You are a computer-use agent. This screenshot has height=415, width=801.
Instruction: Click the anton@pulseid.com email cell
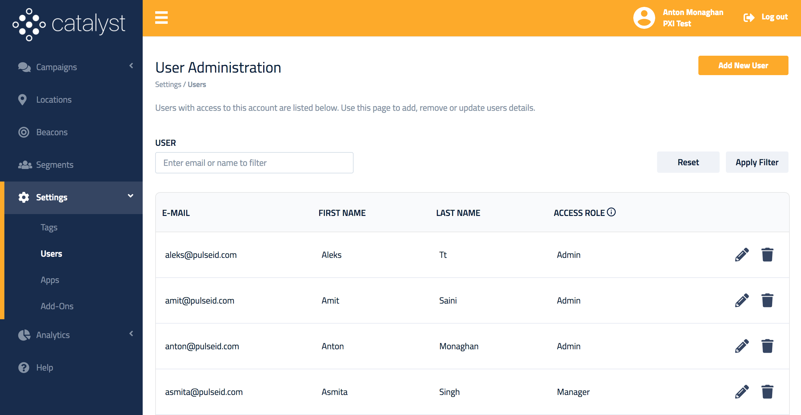pos(202,346)
